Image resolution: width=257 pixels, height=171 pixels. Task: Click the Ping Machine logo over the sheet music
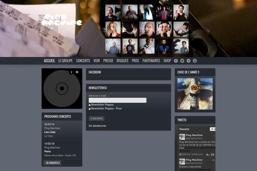click(62, 20)
